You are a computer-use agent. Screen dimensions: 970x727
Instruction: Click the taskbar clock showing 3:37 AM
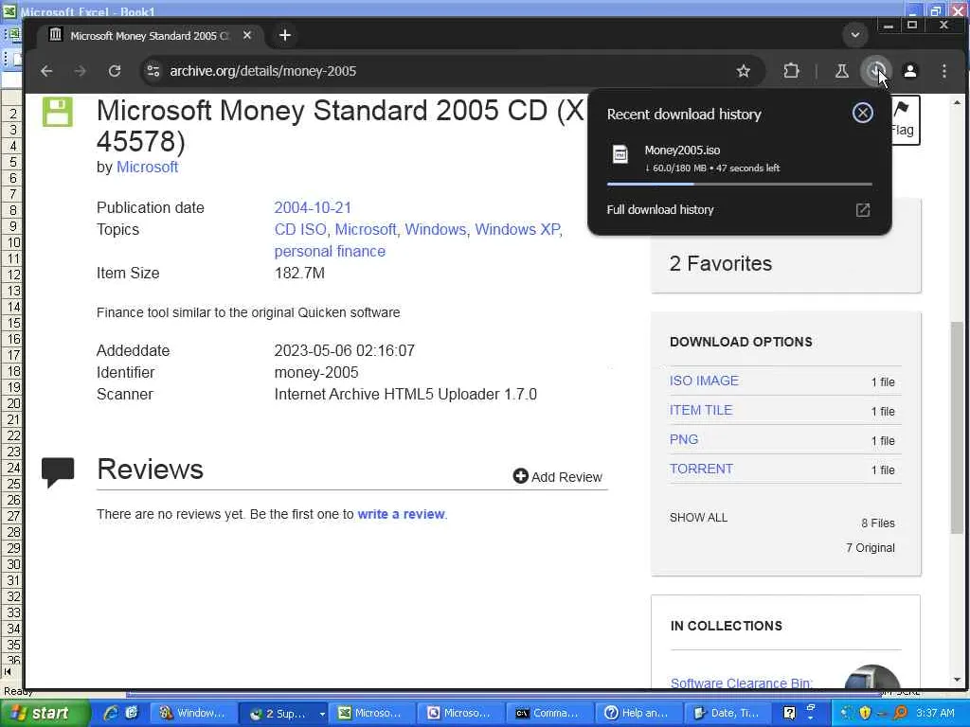pos(935,713)
